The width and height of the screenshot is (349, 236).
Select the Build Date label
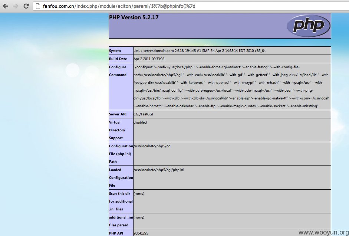pos(118,59)
